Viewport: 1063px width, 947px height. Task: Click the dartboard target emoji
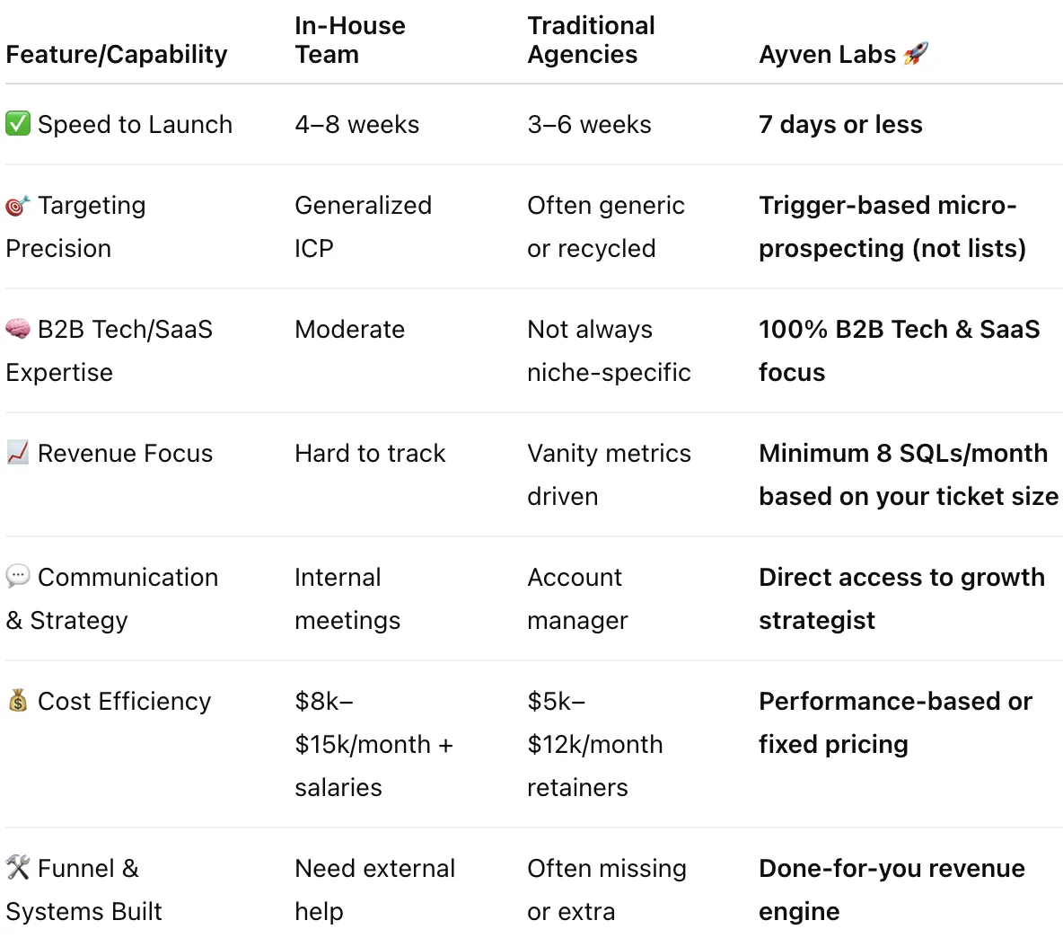point(18,206)
